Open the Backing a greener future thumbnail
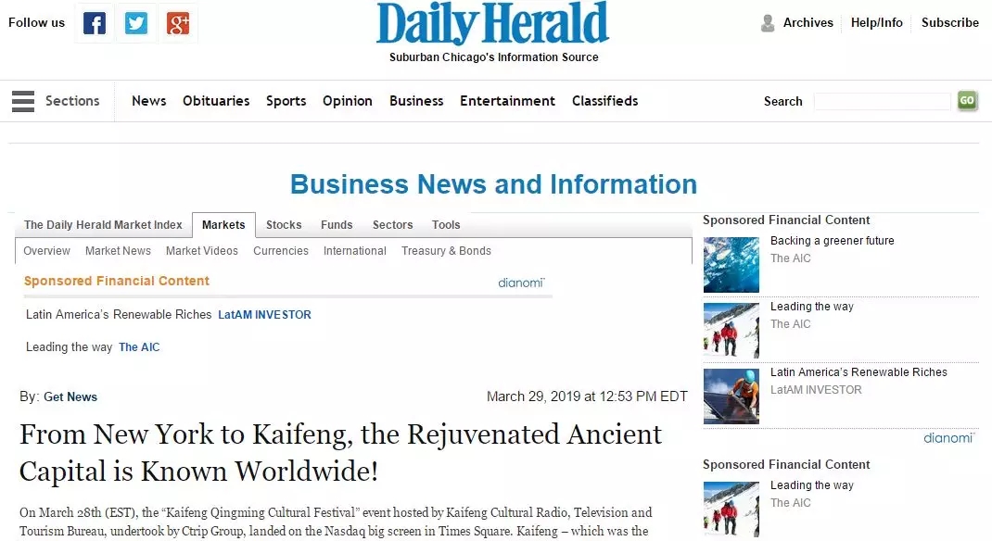992x541 pixels. (731, 265)
